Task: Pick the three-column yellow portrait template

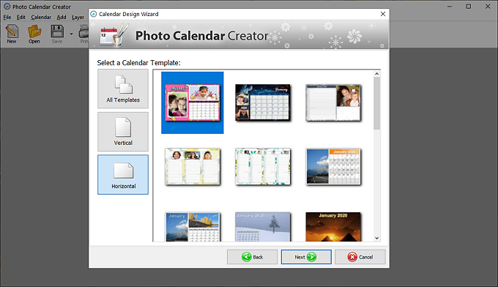Action: tap(193, 166)
